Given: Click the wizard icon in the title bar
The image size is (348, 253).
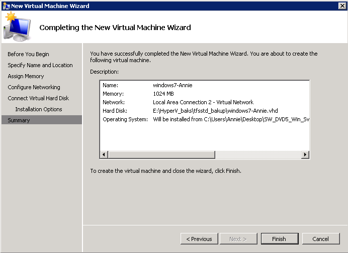Looking at the screenshot, I should pyautogui.click(x=6, y=6).
